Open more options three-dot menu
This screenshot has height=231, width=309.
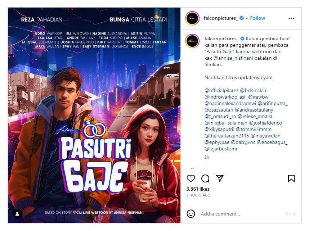coord(291,18)
